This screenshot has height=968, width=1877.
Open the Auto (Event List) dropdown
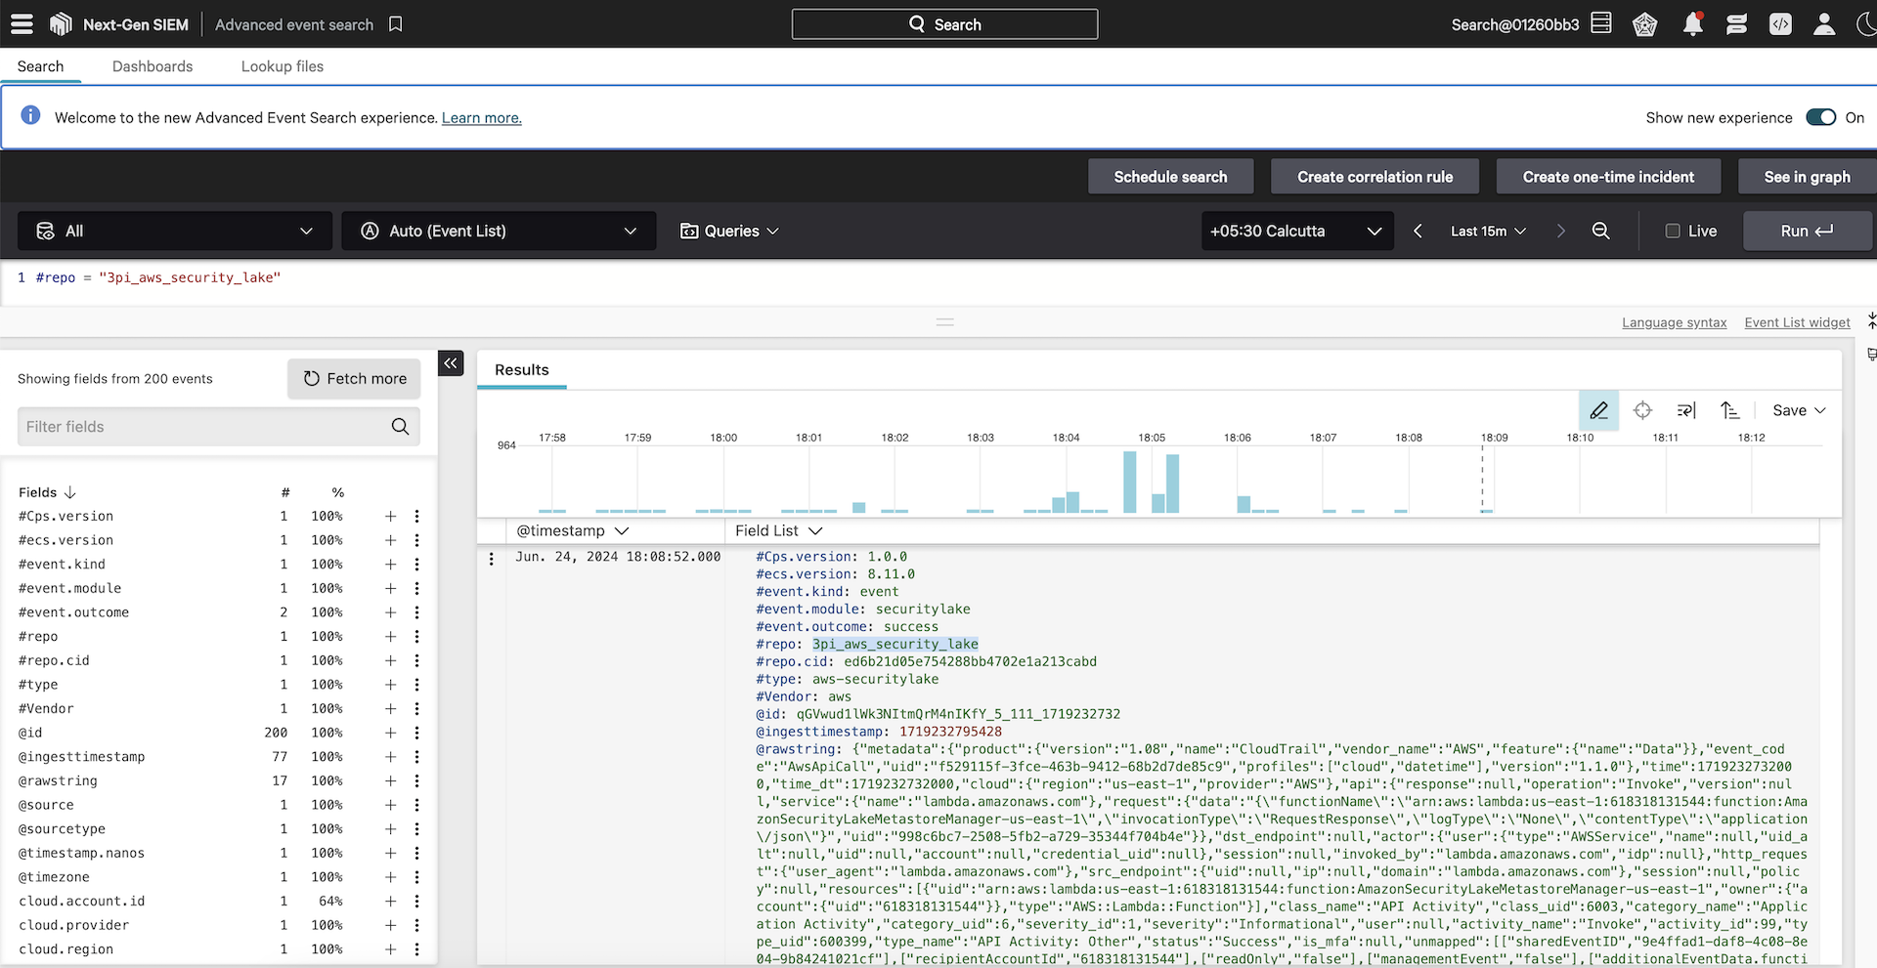(499, 231)
